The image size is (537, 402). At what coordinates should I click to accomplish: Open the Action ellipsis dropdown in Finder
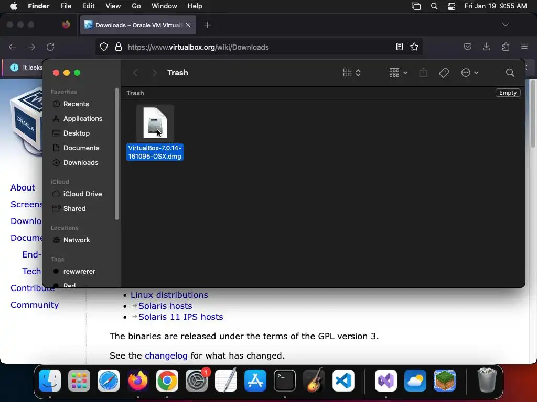pyautogui.click(x=469, y=73)
